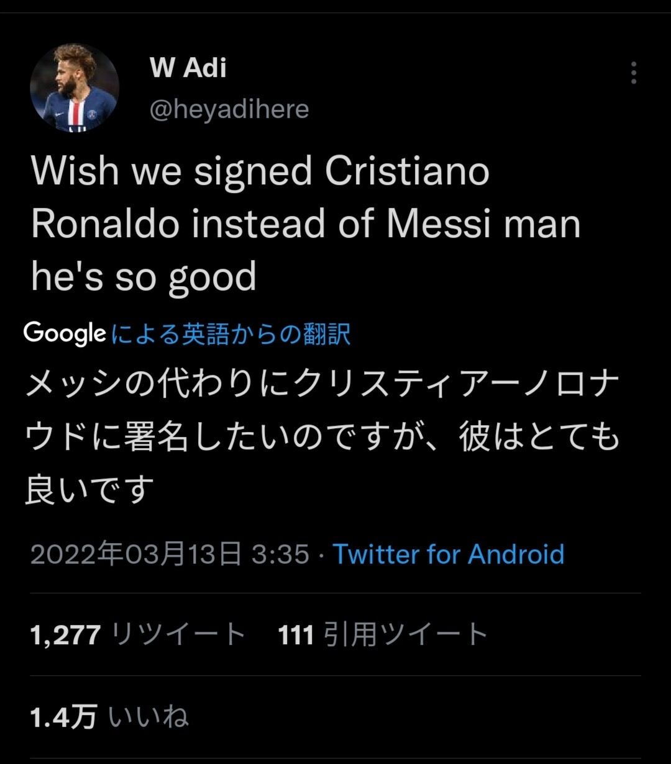View the 1.4万 likes count
The height and width of the screenshot is (764, 671).
63,717
